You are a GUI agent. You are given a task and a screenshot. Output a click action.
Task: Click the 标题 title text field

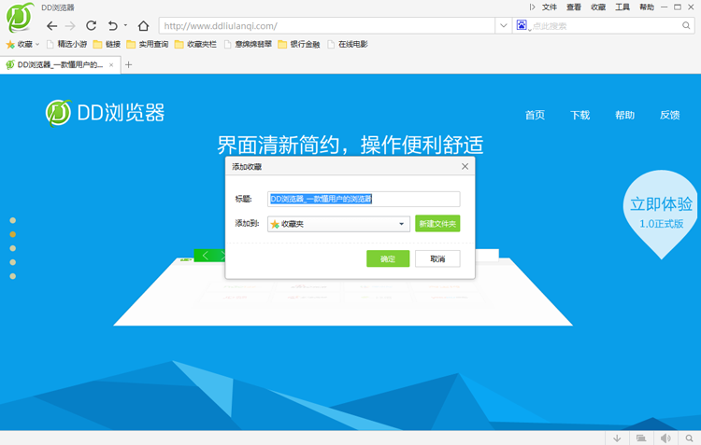(364, 199)
